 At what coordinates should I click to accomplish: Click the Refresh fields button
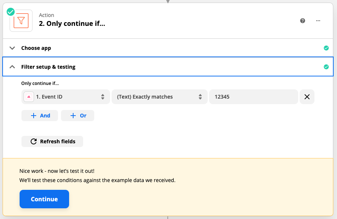(52, 141)
